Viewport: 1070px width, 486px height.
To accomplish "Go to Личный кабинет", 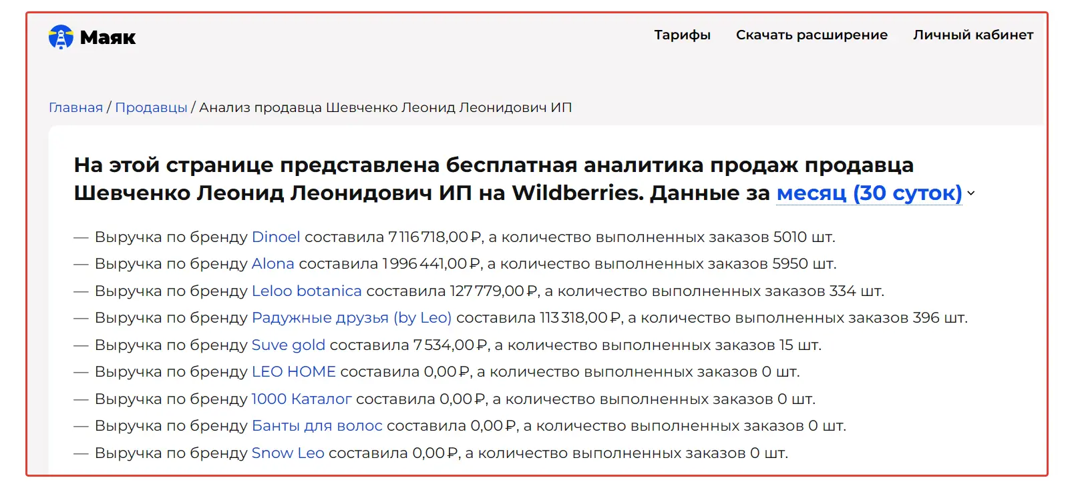I will [973, 35].
